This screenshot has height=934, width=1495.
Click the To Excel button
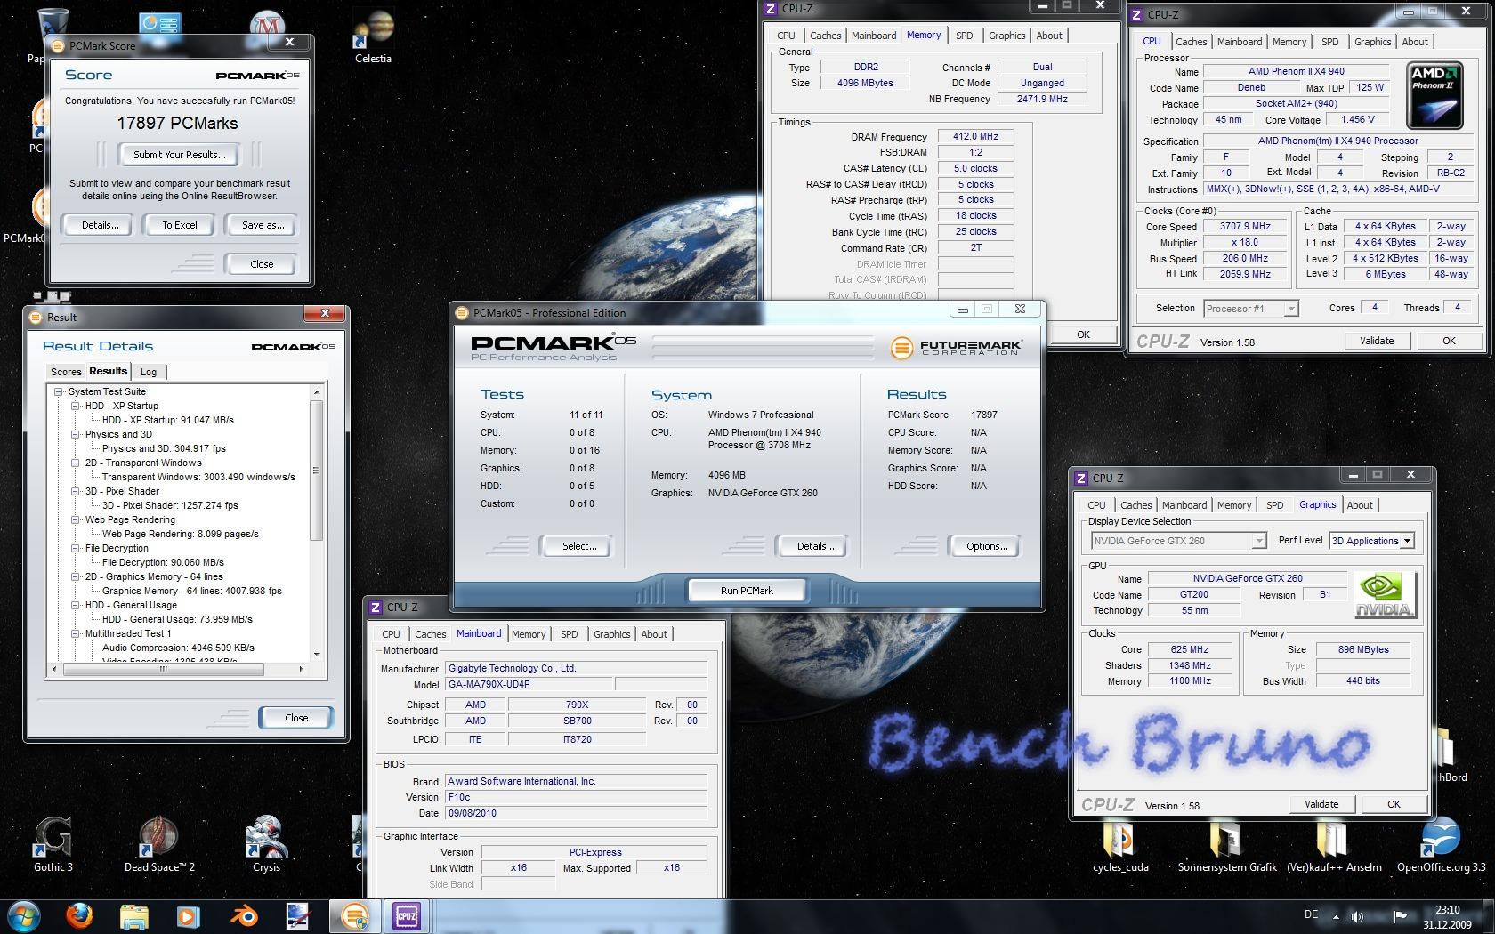(180, 225)
